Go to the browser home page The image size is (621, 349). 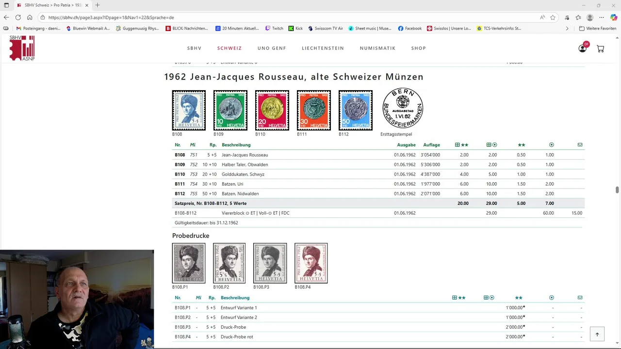pos(30,17)
